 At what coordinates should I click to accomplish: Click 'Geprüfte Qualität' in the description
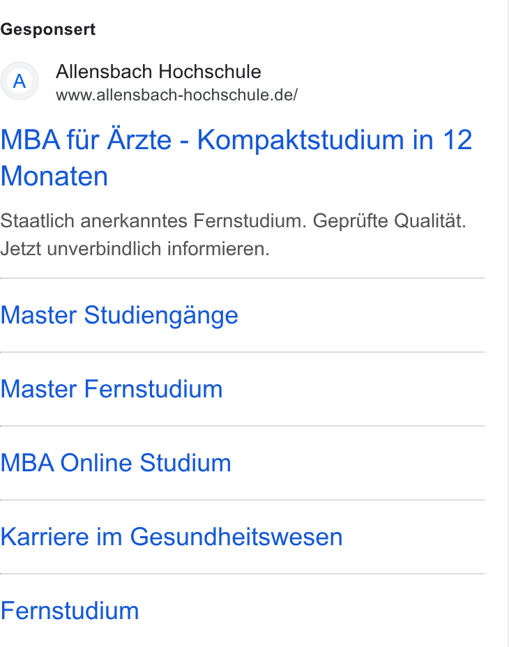click(x=389, y=221)
